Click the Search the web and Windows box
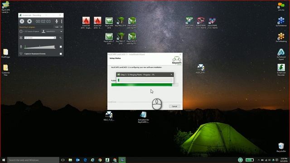290x163 pixels. 33,160
